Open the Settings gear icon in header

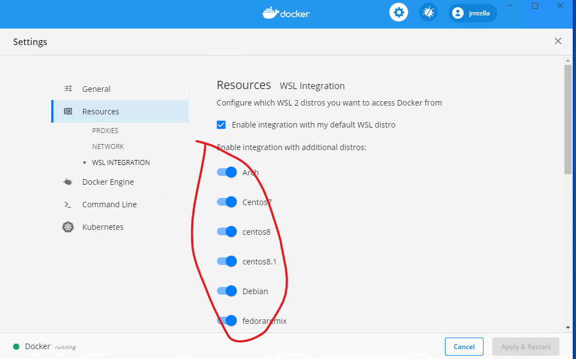tap(399, 13)
